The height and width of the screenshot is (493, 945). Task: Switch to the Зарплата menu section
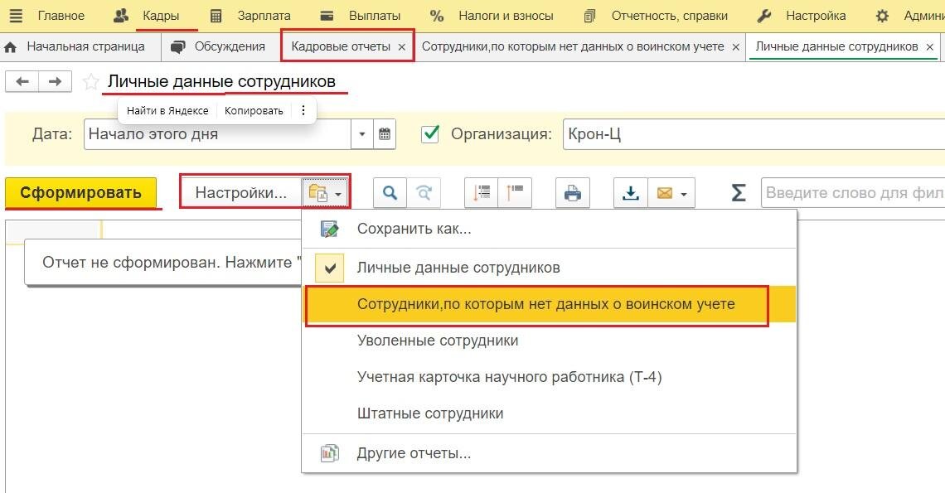coord(266,15)
